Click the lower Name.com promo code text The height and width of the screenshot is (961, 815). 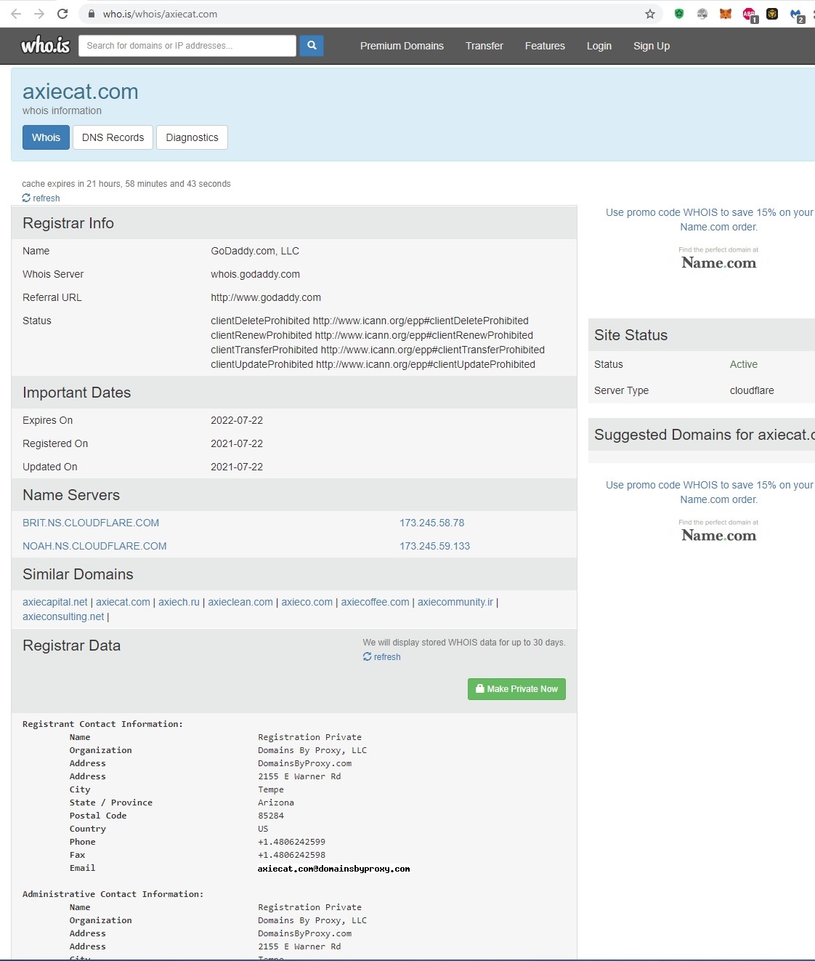tap(710, 492)
